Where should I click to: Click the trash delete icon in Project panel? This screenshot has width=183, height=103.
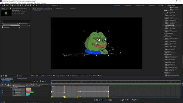(x=17, y=76)
